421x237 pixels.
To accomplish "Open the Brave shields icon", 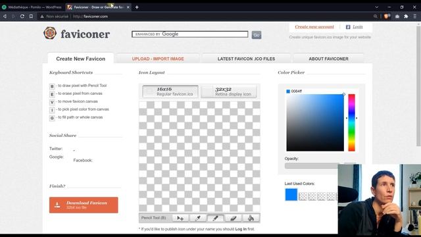I will pyautogui.click(x=387, y=16).
